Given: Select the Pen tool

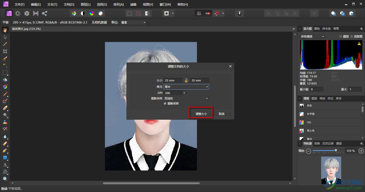Looking at the screenshot, I should coord(5,151).
